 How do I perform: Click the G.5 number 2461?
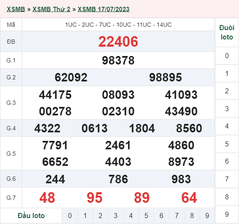[118, 145]
